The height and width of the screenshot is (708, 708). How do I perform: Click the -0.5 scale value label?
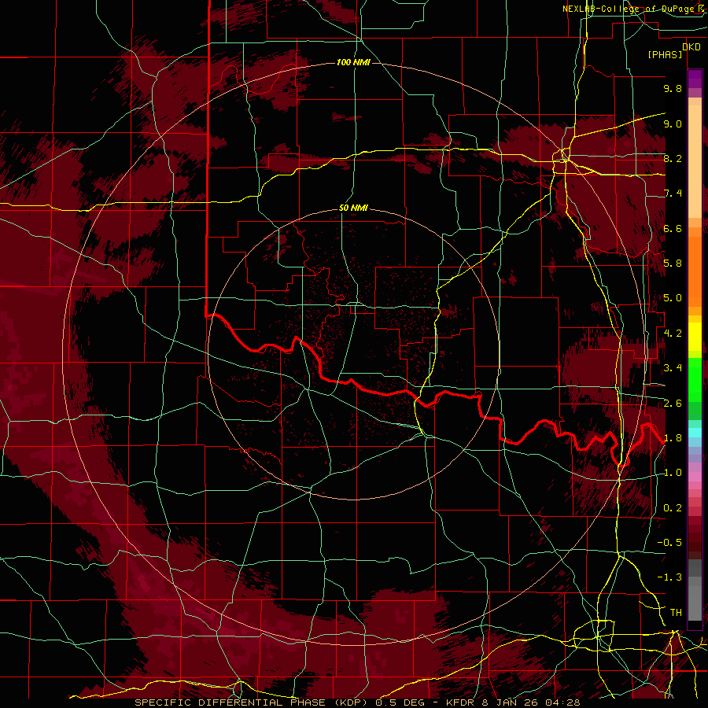pyautogui.click(x=669, y=542)
